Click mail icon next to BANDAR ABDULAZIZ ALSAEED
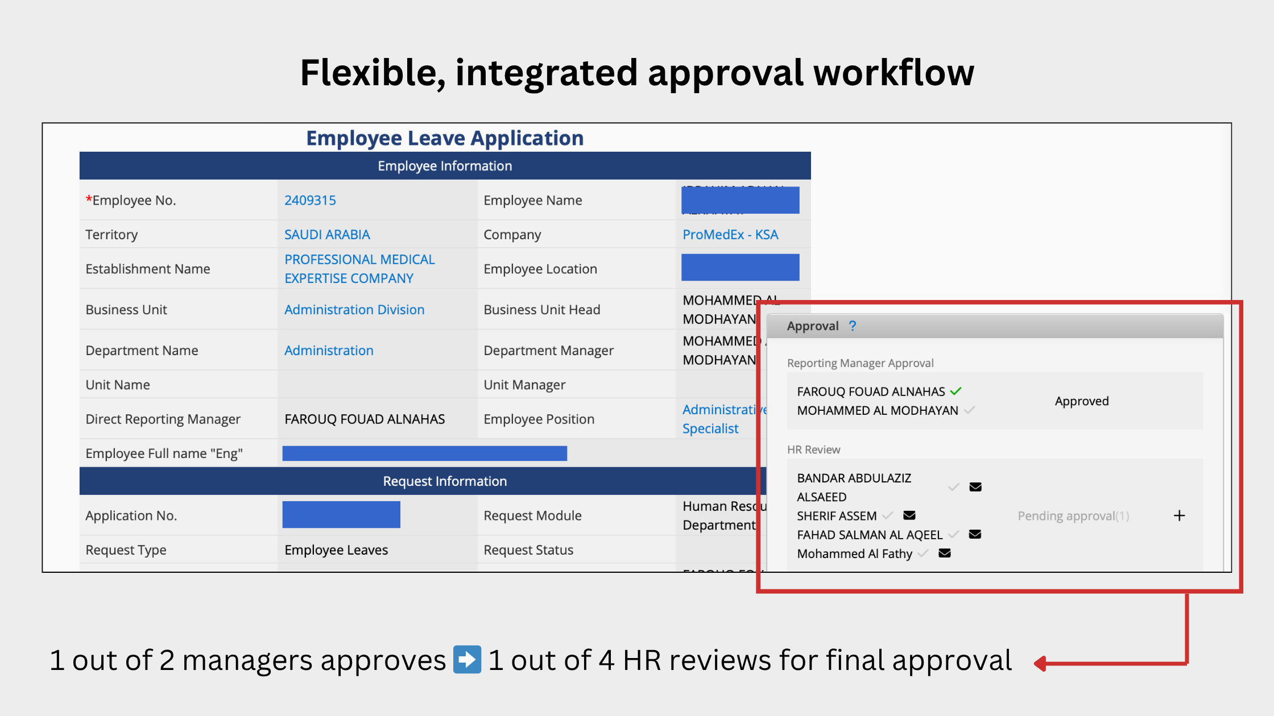The image size is (1274, 716). (975, 487)
